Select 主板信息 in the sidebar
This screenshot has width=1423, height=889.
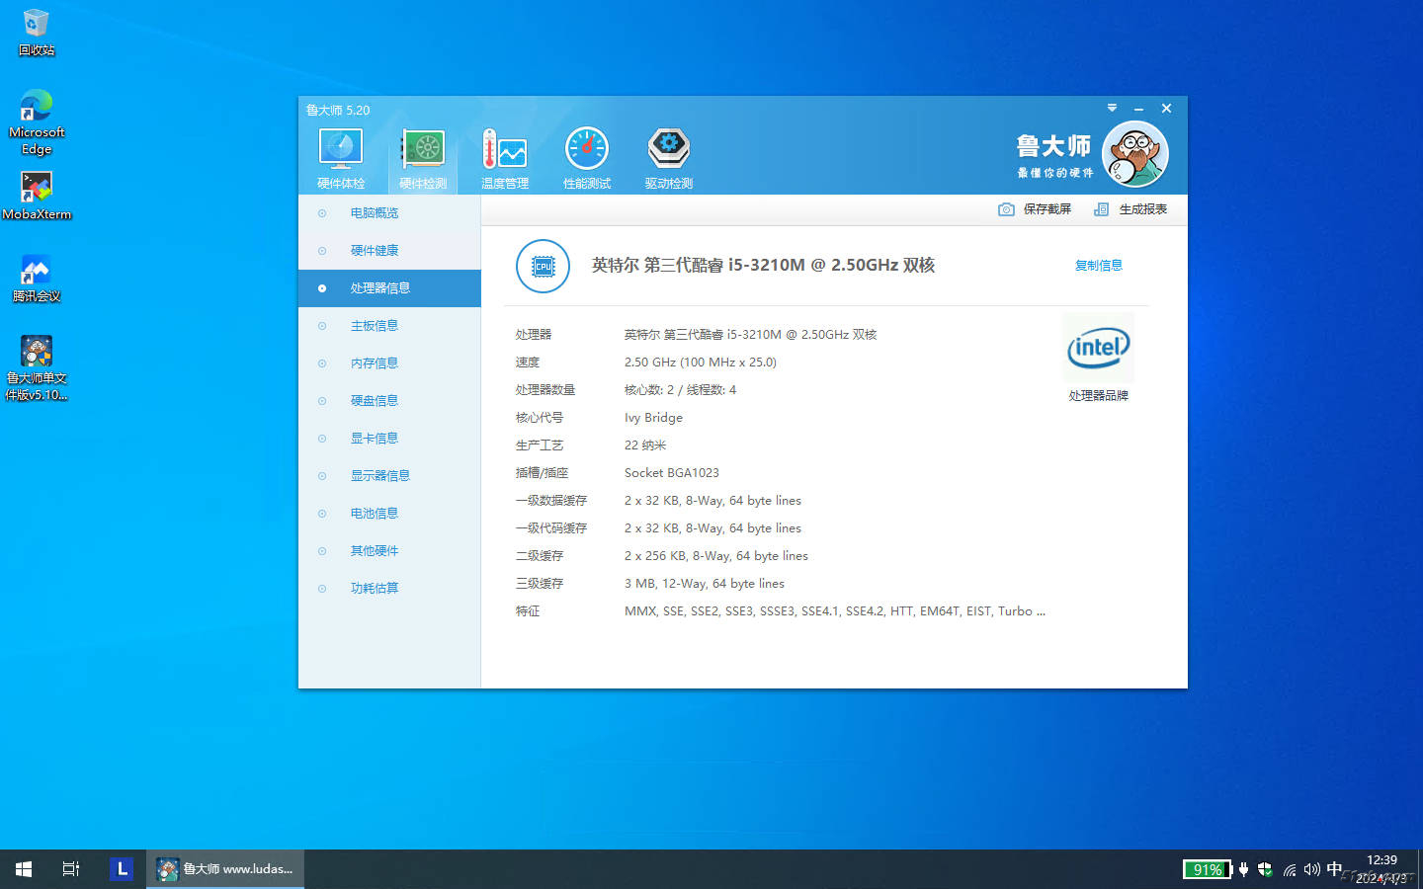pyautogui.click(x=389, y=326)
